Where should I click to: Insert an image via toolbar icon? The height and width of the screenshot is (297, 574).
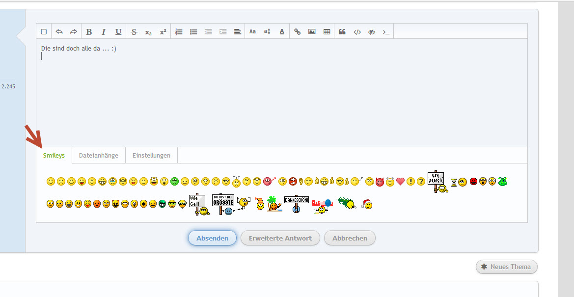312,32
